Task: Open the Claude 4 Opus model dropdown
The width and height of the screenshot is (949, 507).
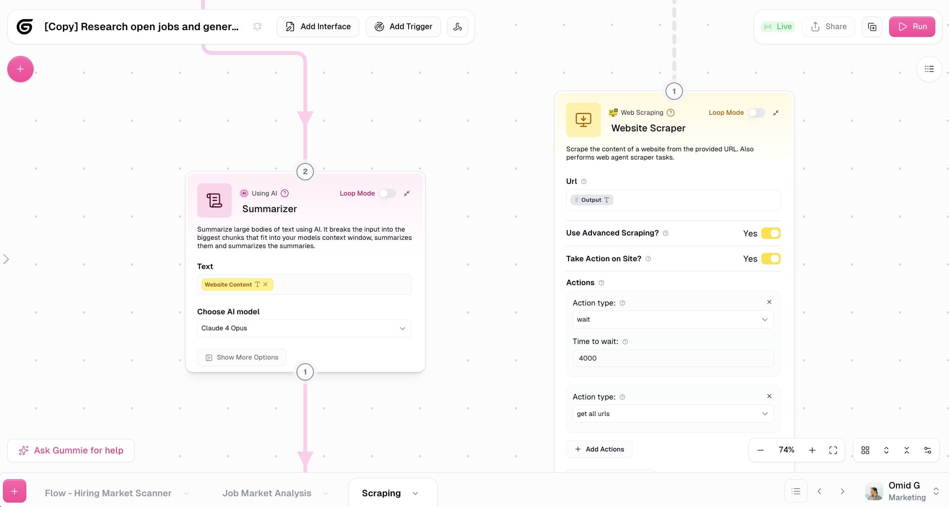Action: [304, 328]
